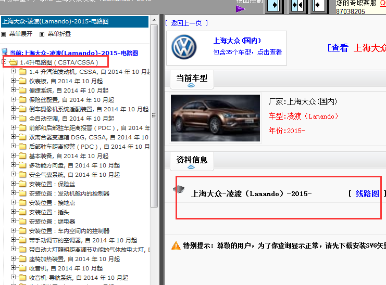Select the 当前车型 tab
Viewport: 386px width, 285px height.
192,80
